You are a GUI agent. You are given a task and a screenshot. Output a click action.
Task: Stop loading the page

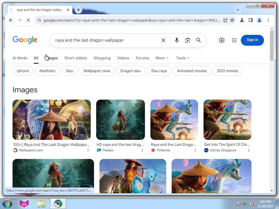(x=28, y=20)
